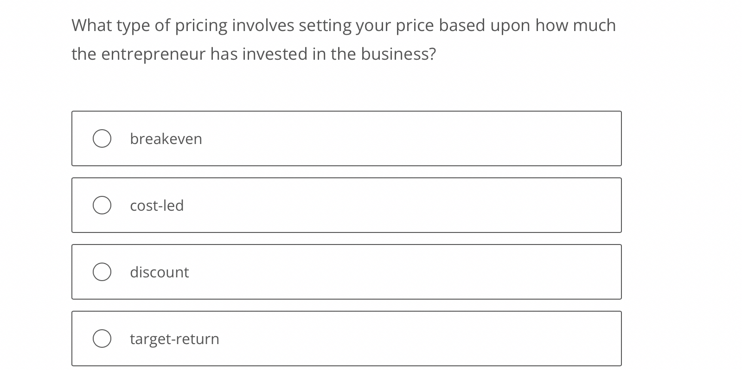Click the word "business?" ending the question
This screenshot has height=370, width=742.
pyautogui.click(x=398, y=54)
